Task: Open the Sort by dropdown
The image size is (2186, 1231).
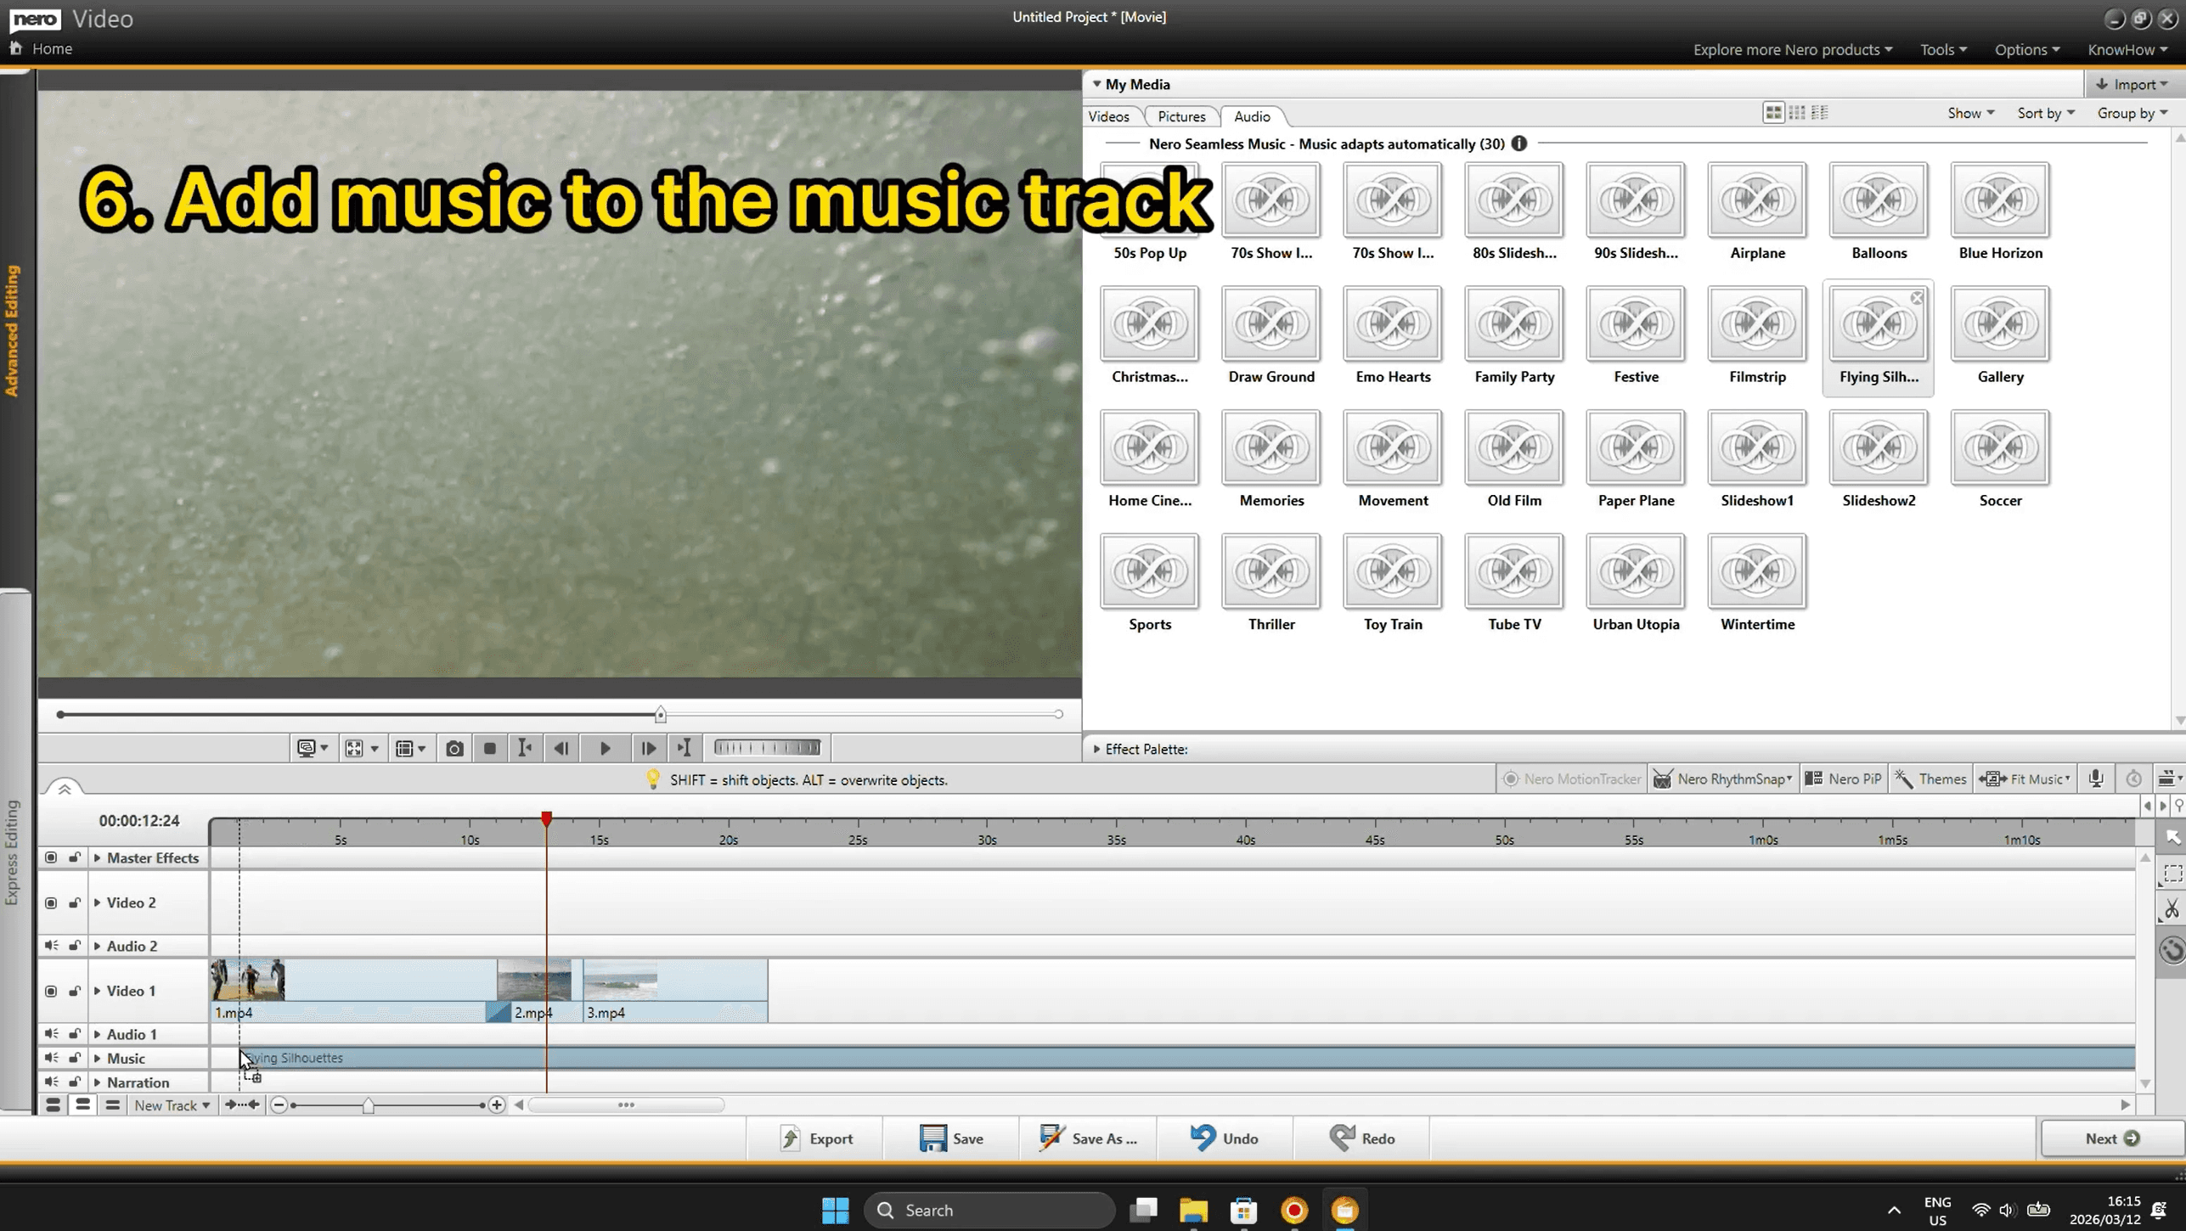Action: [2045, 113]
